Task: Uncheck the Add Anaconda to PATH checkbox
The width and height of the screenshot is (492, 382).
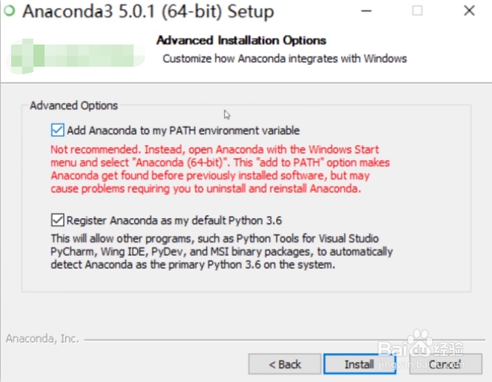Action: coord(57,131)
